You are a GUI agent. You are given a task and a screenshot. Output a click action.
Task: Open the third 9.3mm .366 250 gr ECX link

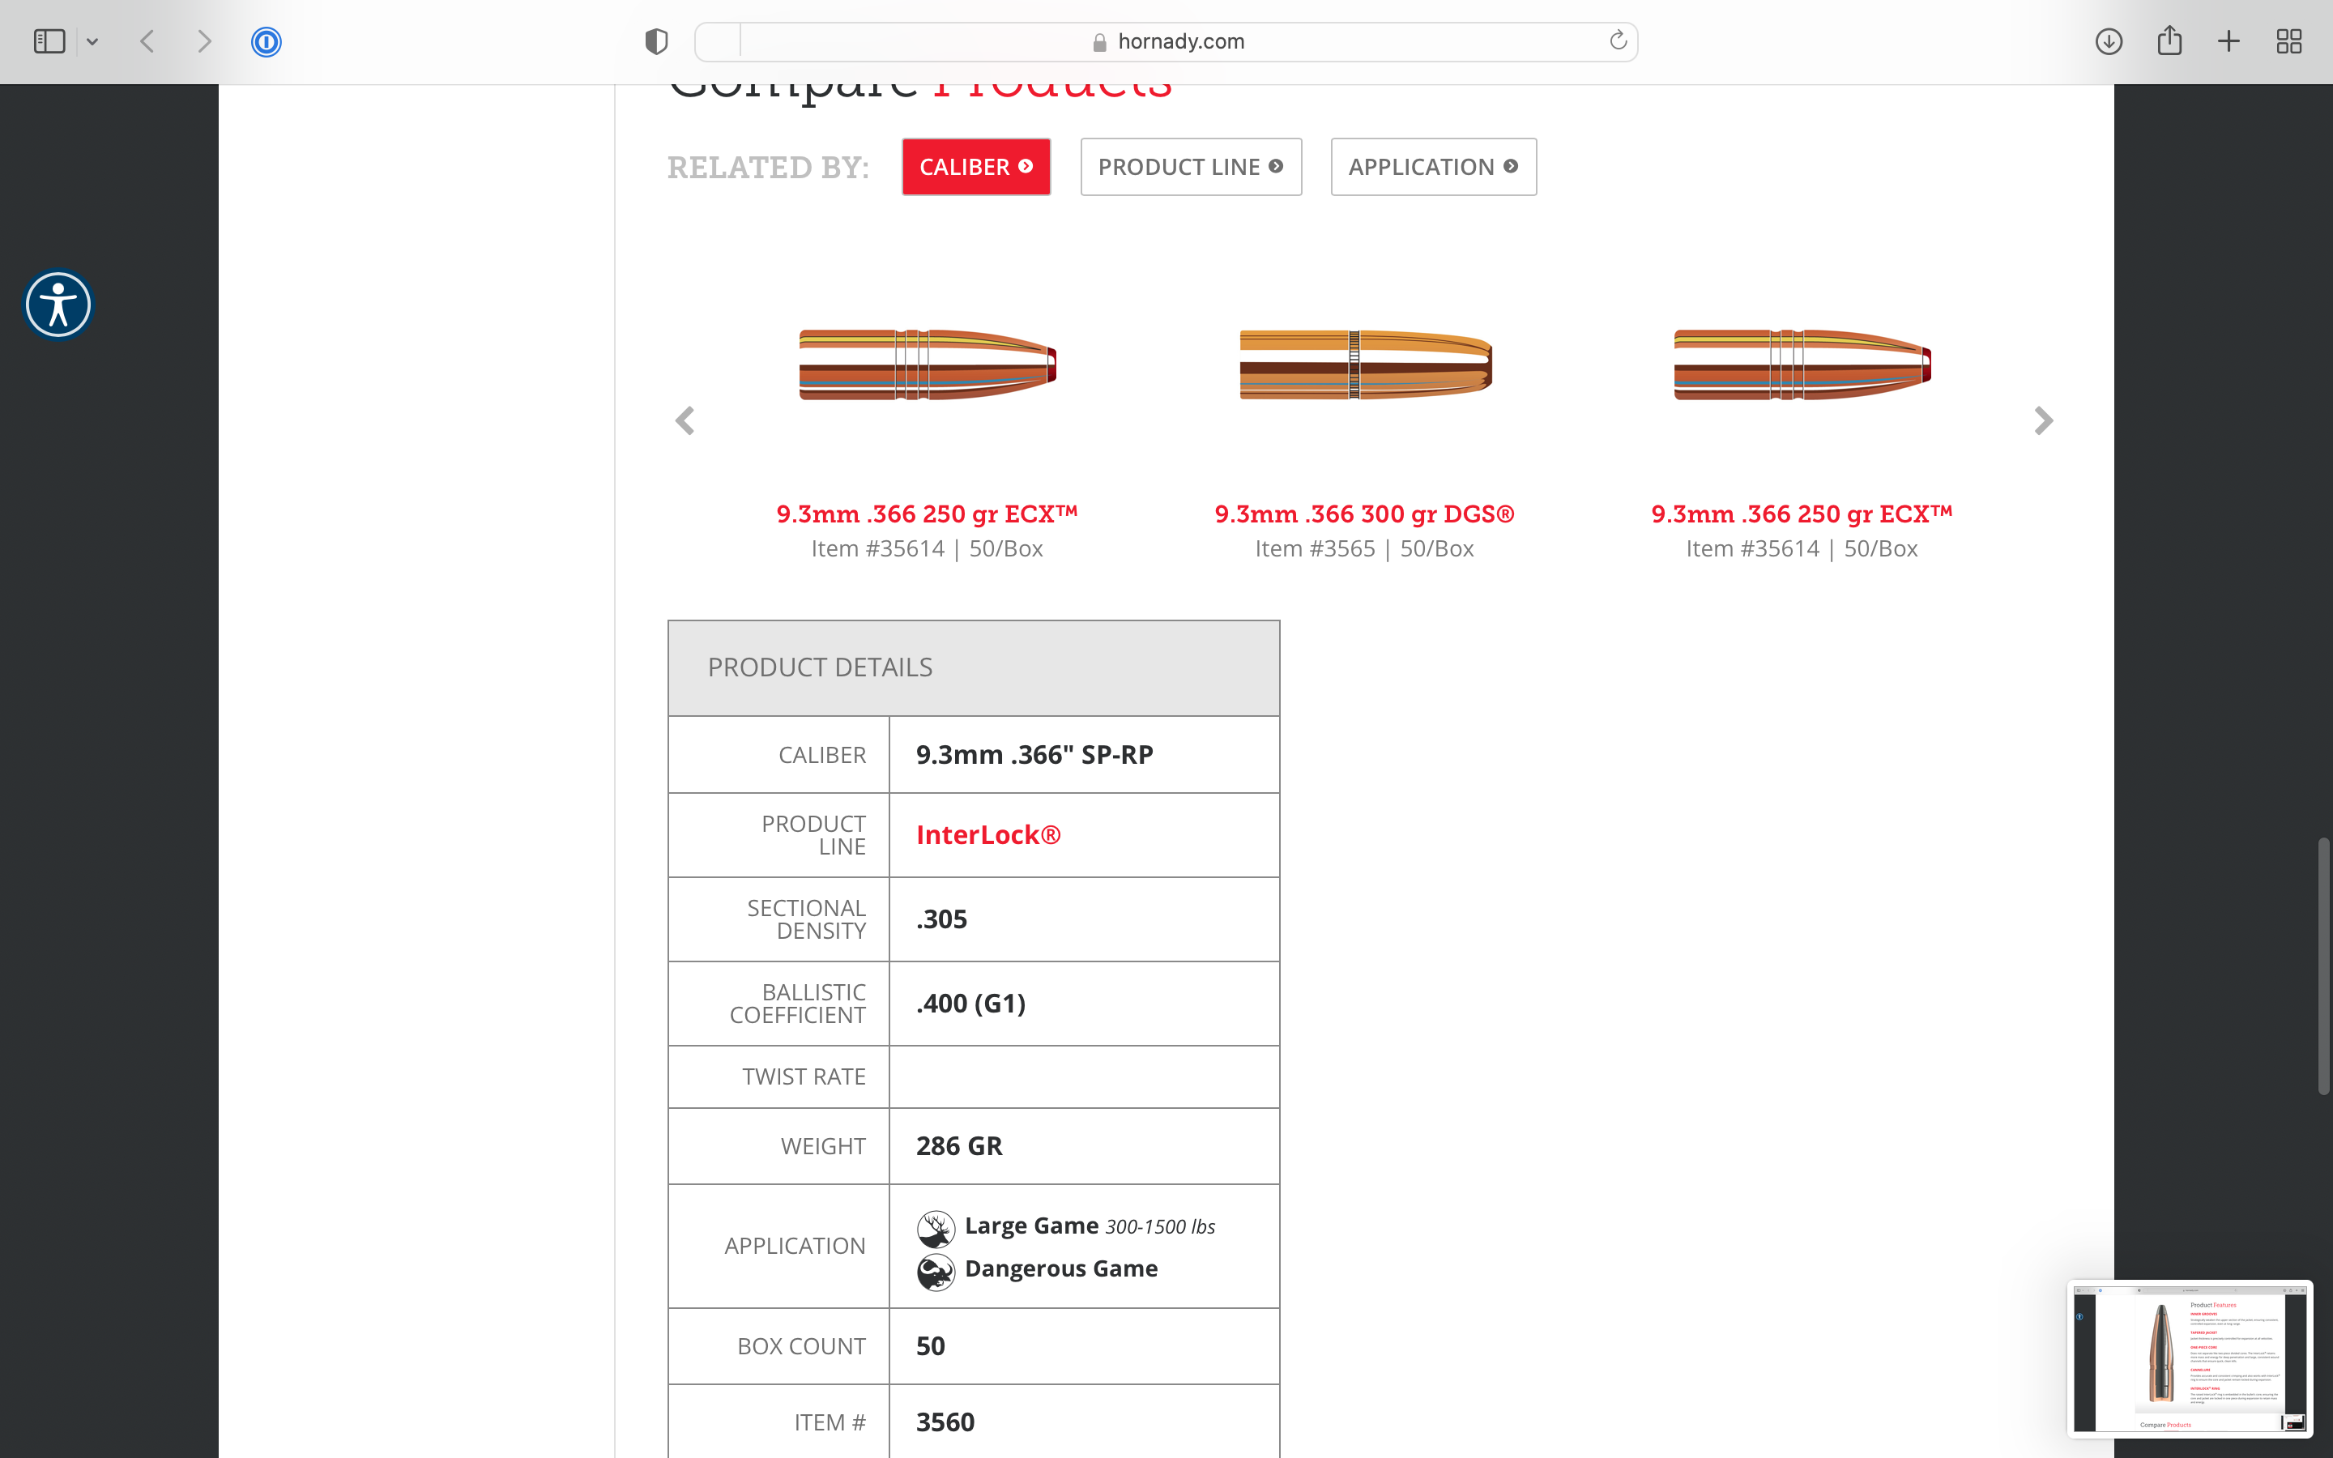(x=1802, y=514)
